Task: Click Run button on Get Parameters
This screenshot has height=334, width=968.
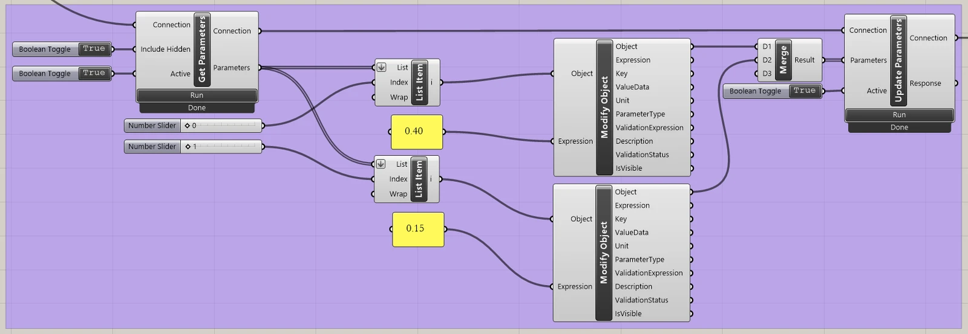Action: click(x=197, y=95)
